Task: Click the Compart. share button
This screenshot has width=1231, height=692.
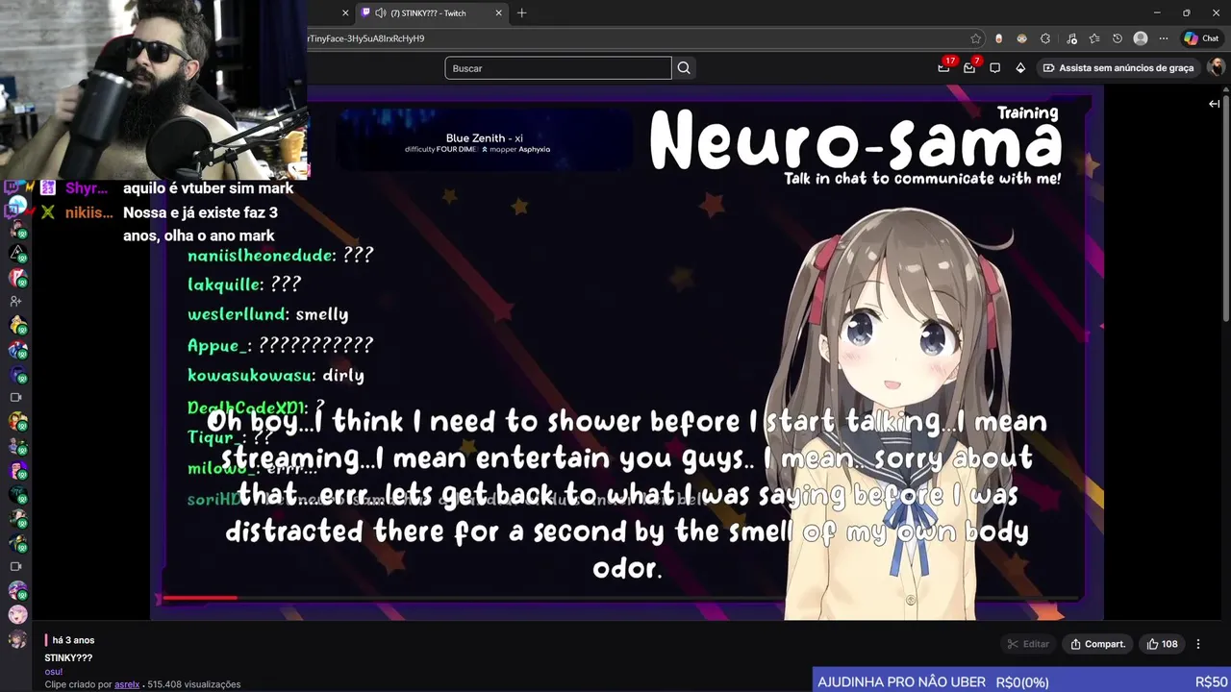Action: pyautogui.click(x=1097, y=644)
